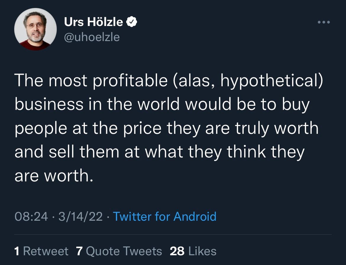Click the display name Urs Hölzle
This screenshot has width=346, height=265.
click(94, 22)
